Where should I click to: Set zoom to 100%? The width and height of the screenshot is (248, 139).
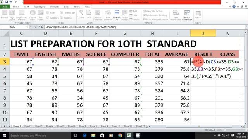click(89, 15)
